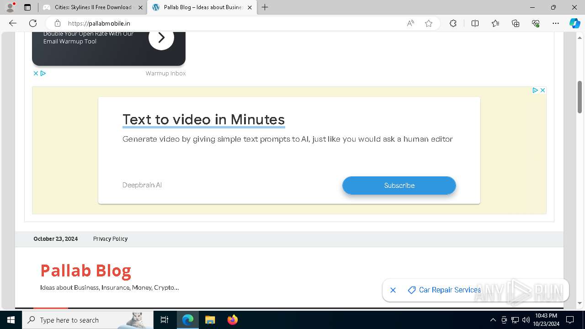Show hidden system tray icons chevron
The height and width of the screenshot is (329, 585).
[x=493, y=320]
